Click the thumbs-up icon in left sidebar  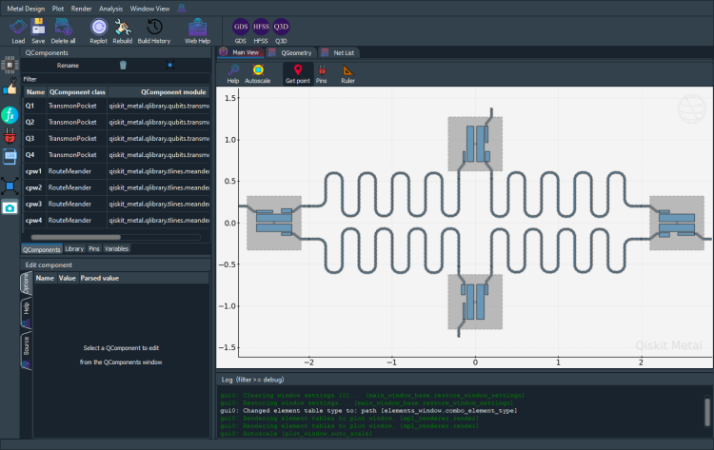10,87
